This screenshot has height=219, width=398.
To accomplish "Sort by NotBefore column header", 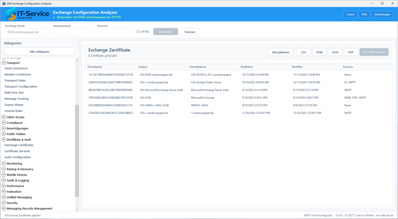I will (x=247, y=67).
